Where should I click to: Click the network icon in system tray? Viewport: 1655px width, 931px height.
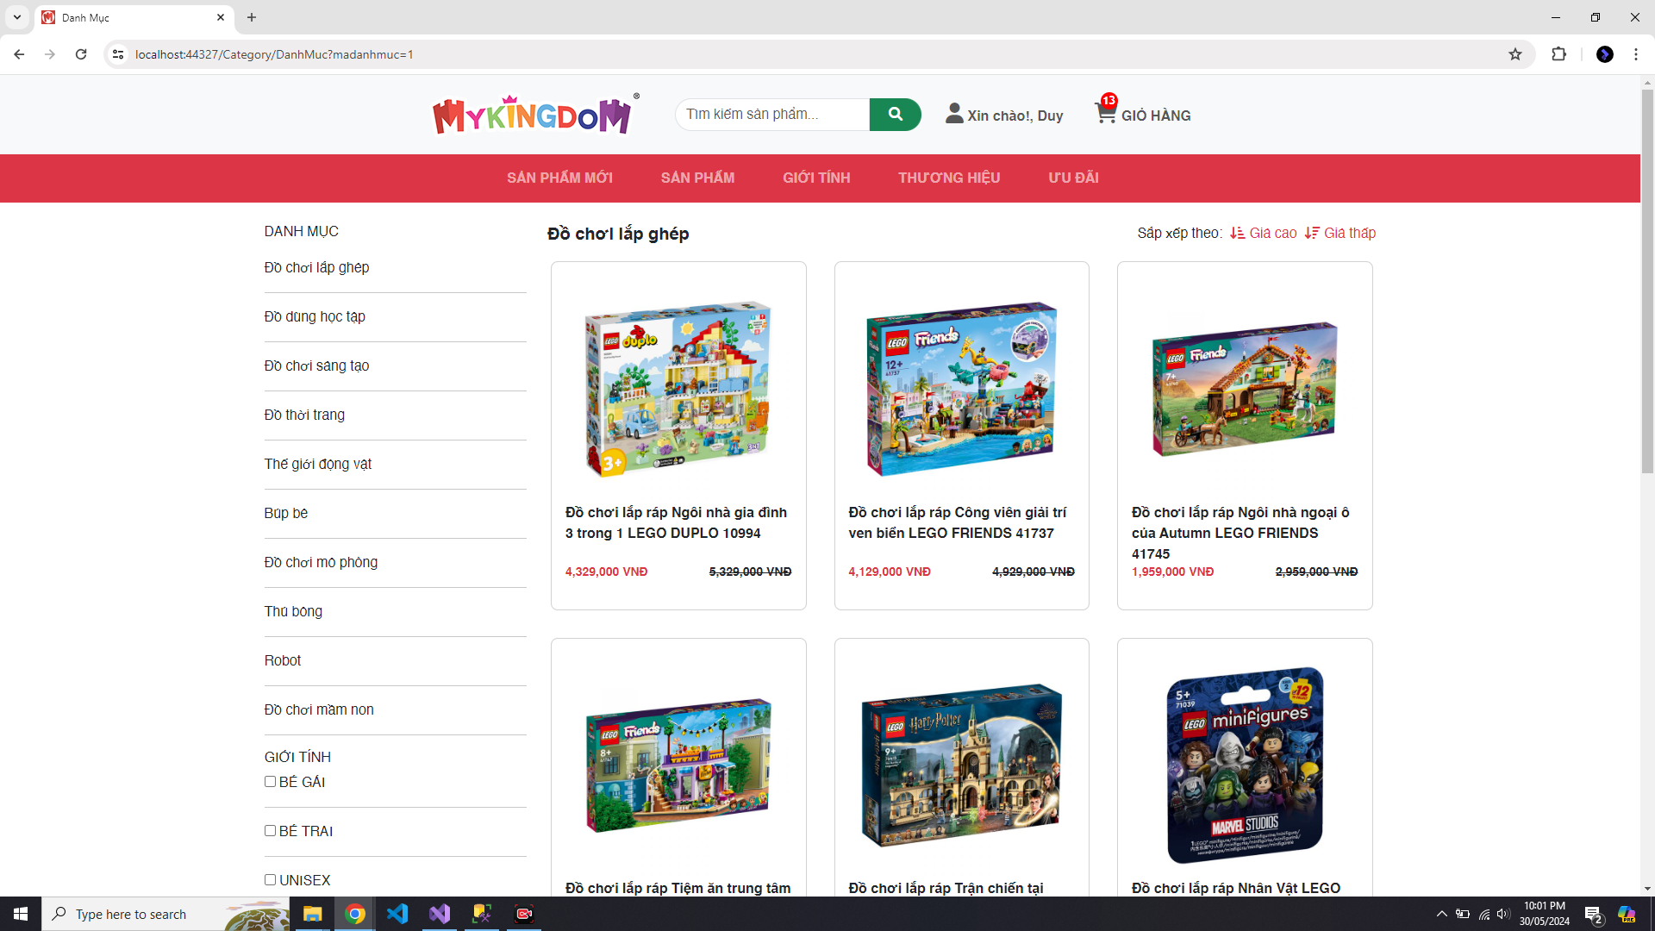(x=1483, y=914)
